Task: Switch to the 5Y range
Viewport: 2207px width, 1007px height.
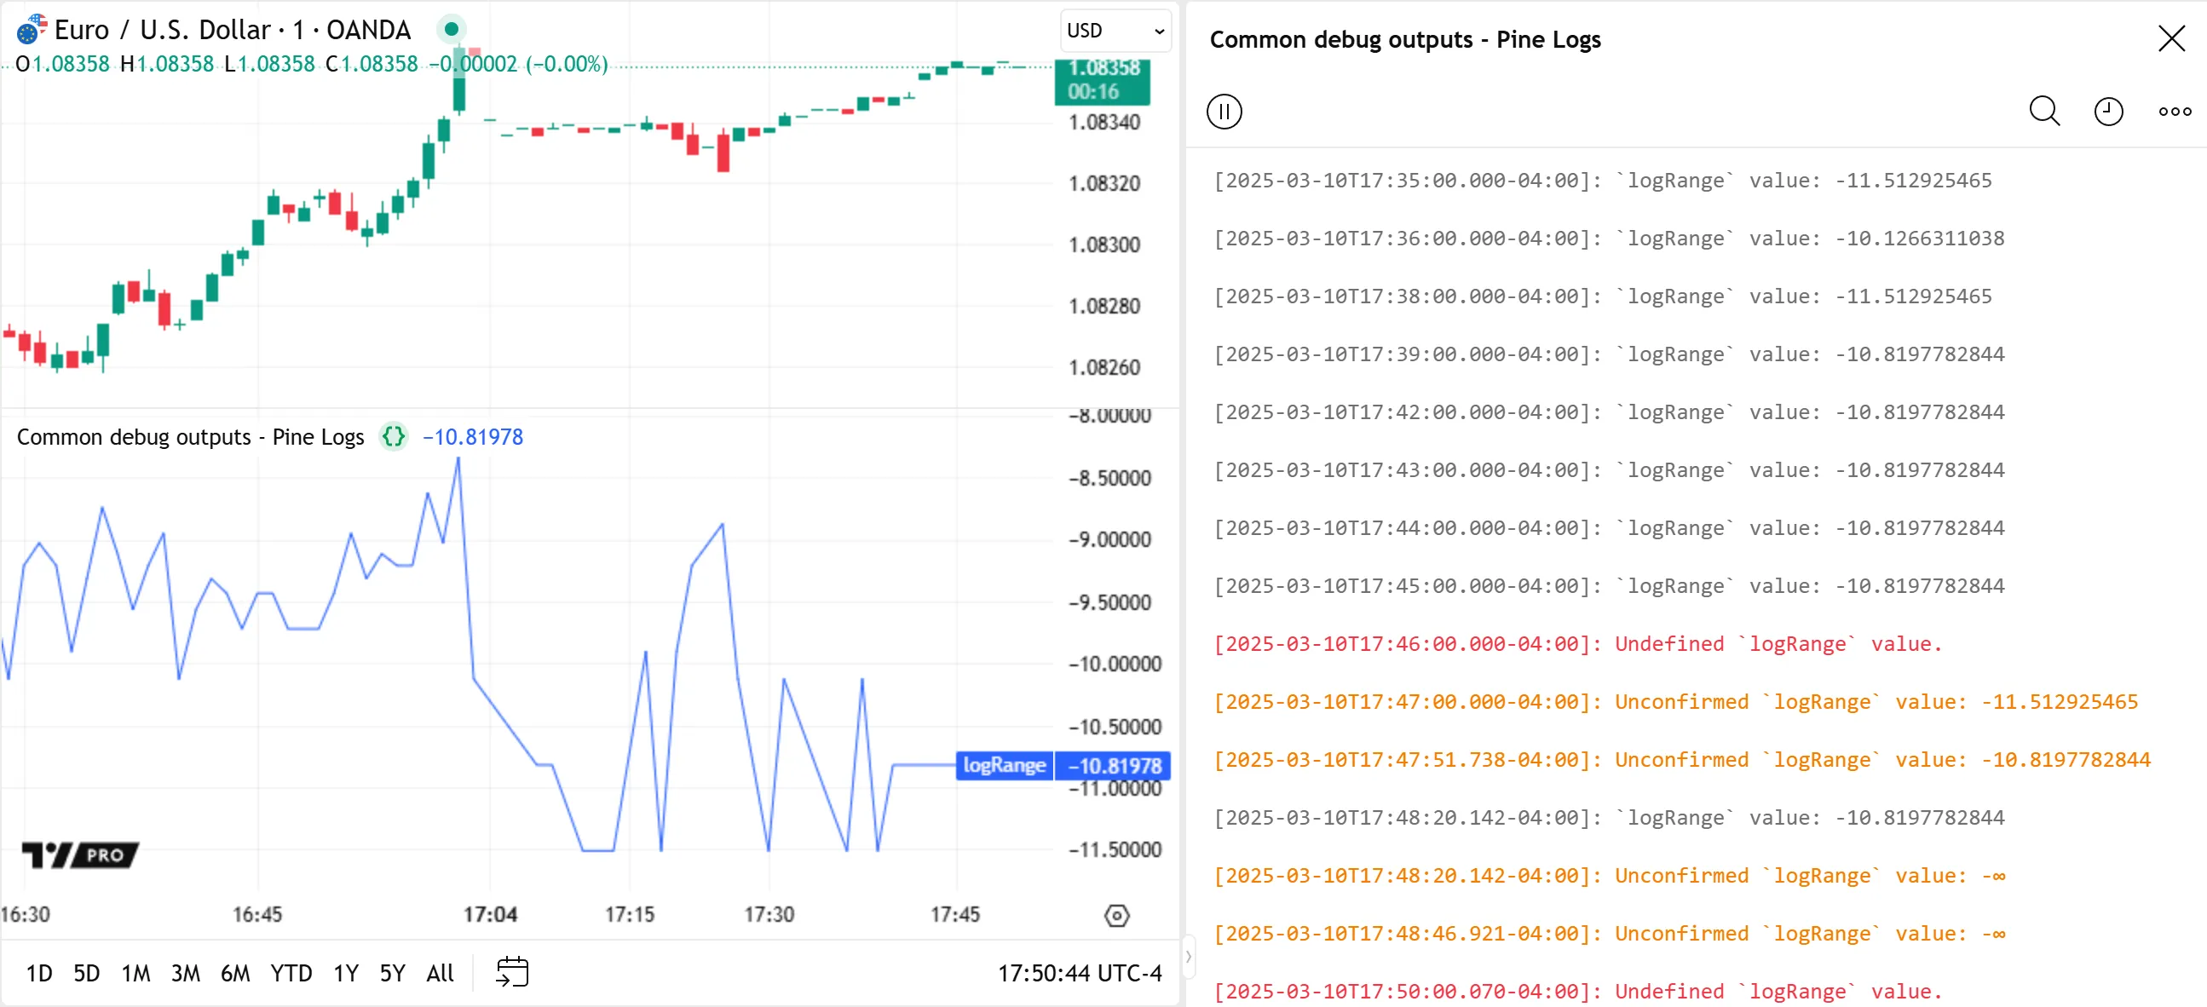Action: [x=392, y=973]
